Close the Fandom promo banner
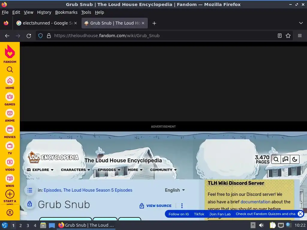This screenshot has width=307, height=230. tap(300, 214)
